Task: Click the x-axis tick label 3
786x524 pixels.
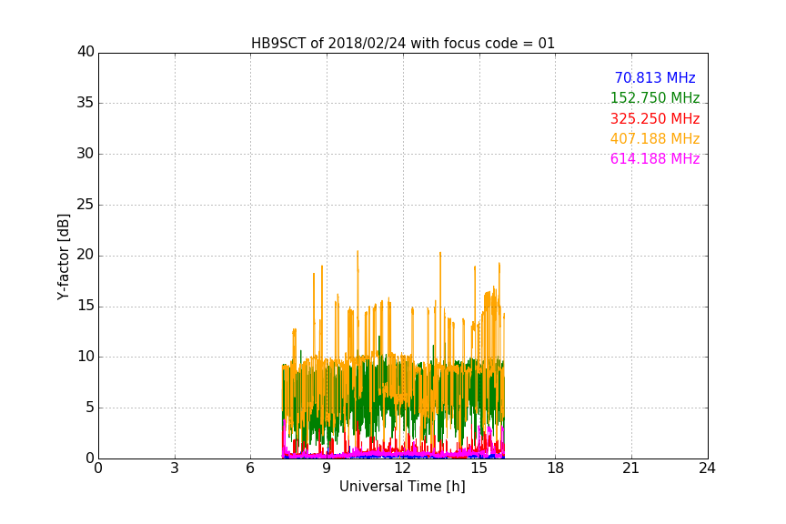Action: tap(175, 469)
